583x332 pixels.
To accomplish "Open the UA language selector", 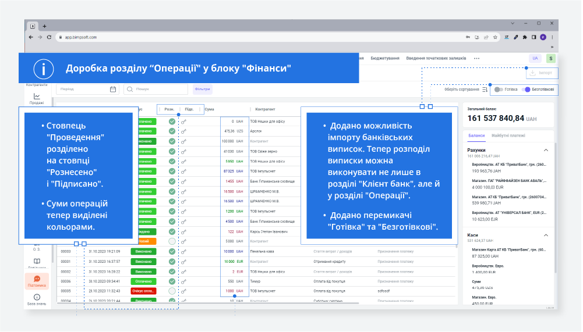I will pyautogui.click(x=535, y=58).
